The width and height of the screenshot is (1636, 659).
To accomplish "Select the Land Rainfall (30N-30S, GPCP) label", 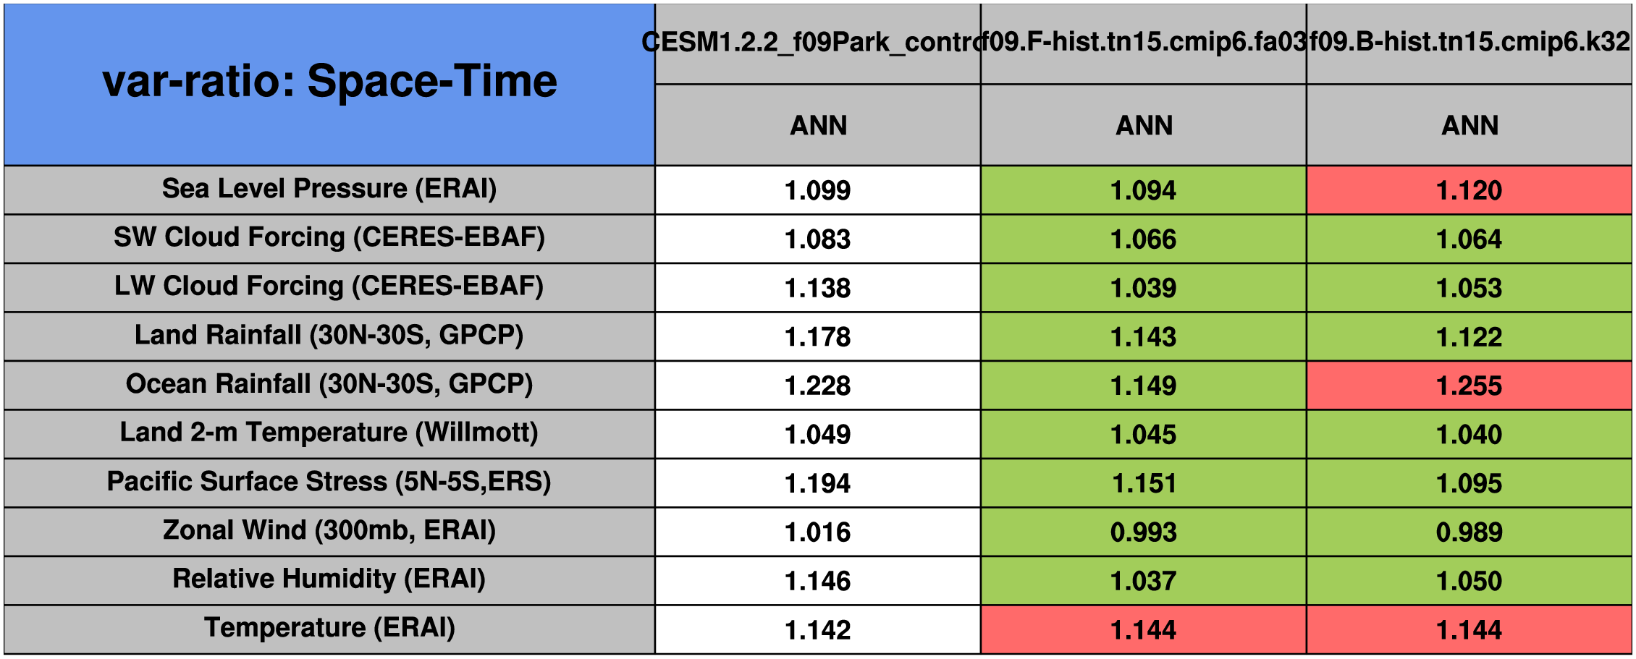I will [x=329, y=336].
